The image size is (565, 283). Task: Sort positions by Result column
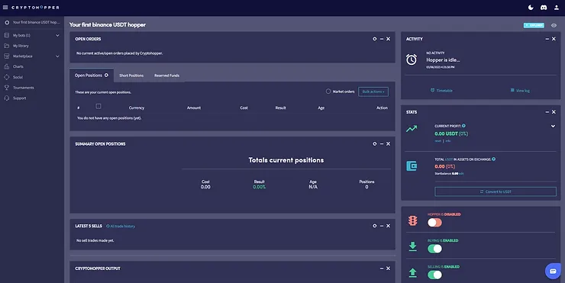coord(281,108)
